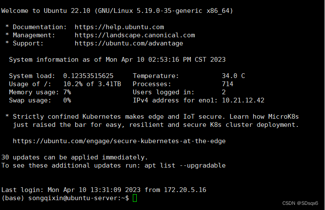Open the secure-kubernetes-at-the-edge URL
This screenshot has width=325, height=210.
119,141
